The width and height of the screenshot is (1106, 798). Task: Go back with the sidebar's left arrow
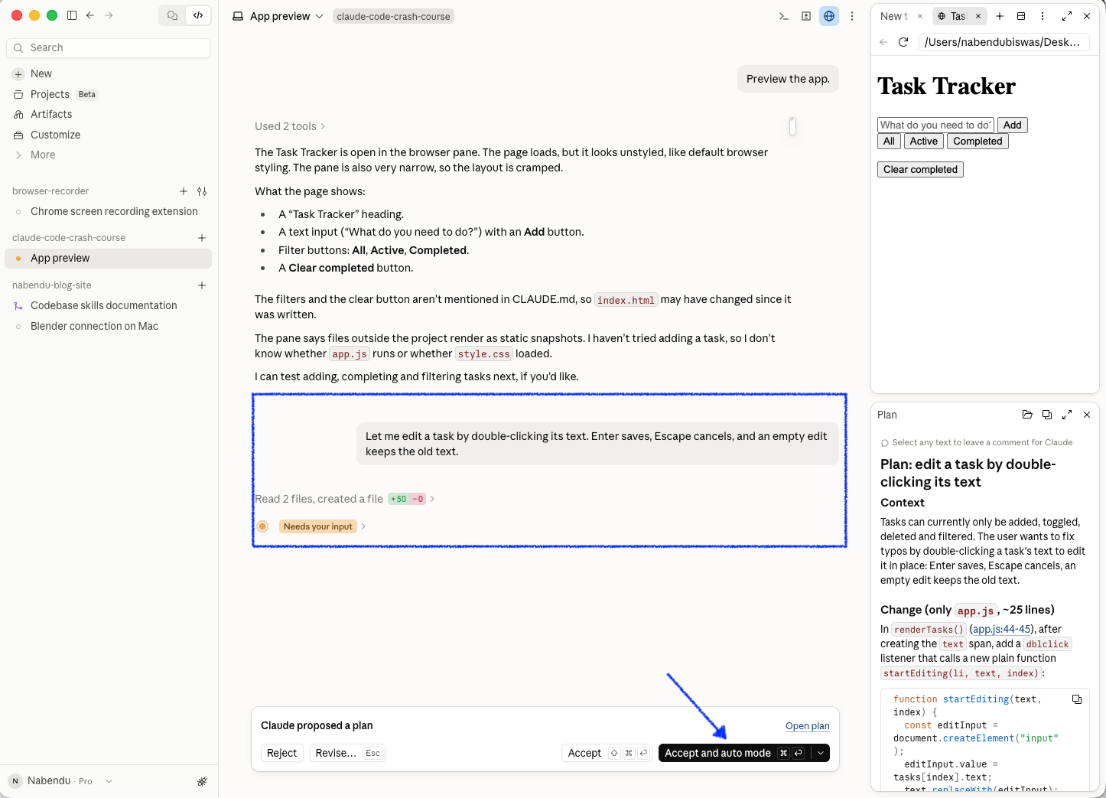[90, 15]
